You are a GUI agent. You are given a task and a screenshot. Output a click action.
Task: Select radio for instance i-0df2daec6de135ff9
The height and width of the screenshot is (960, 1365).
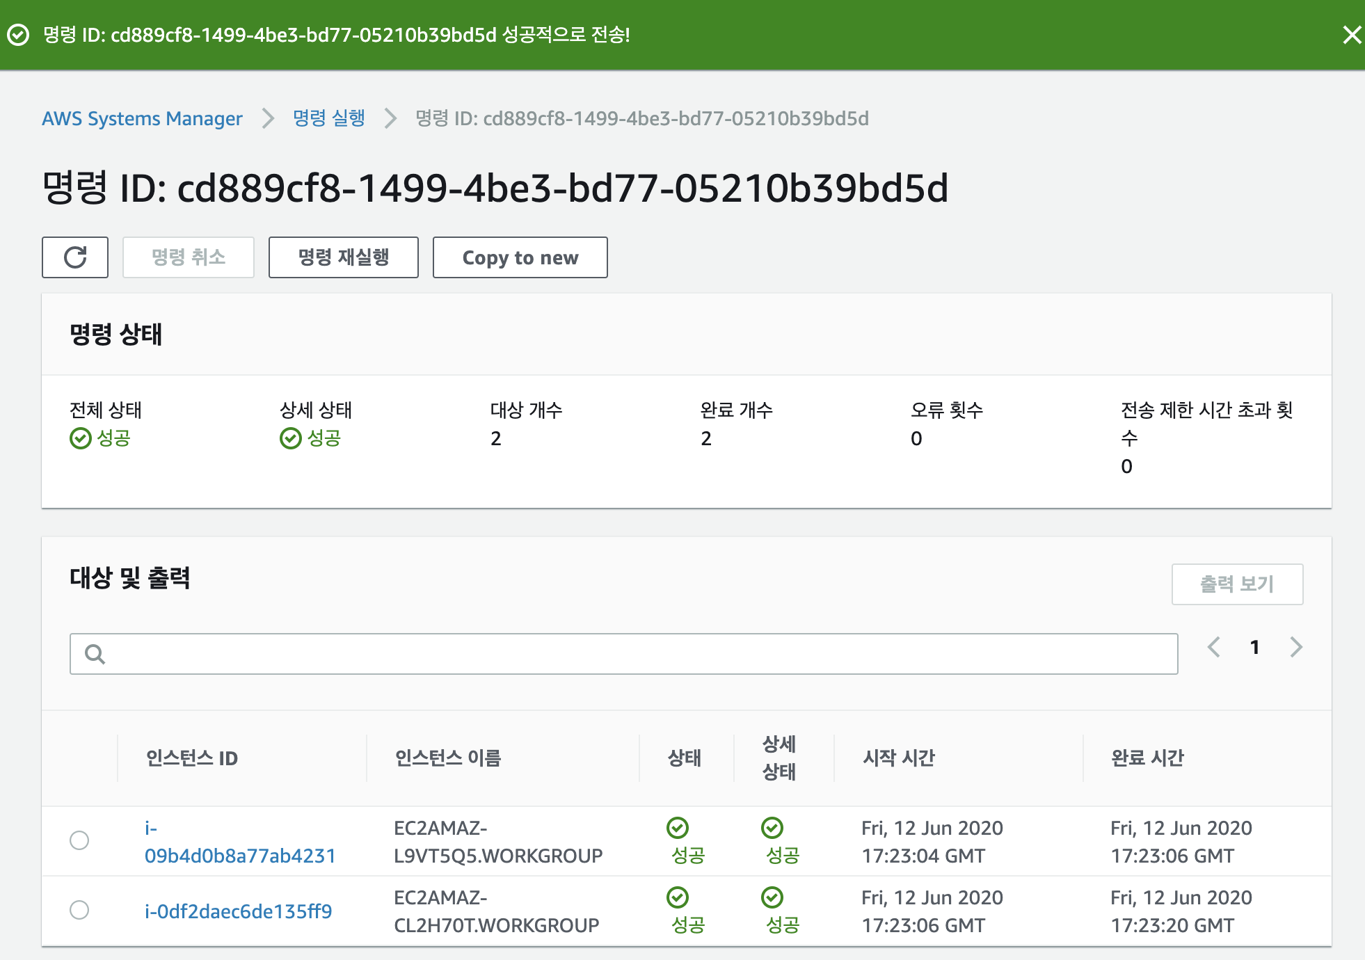point(79,910)
